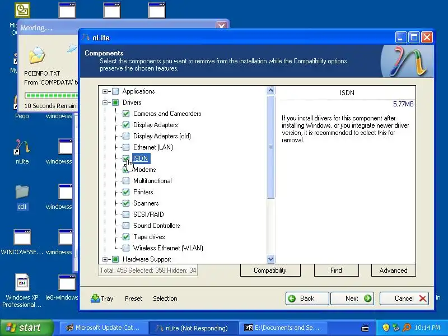448x336 pixels.
Task: Click the component list scroll down arrow
Action: 270,259
